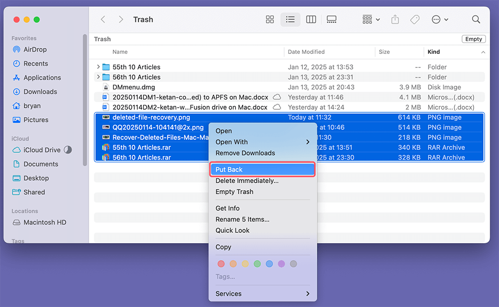
Task: Expand the 55th 10 Articles folder
Action: pyautogui.click(x=98, y=67)
